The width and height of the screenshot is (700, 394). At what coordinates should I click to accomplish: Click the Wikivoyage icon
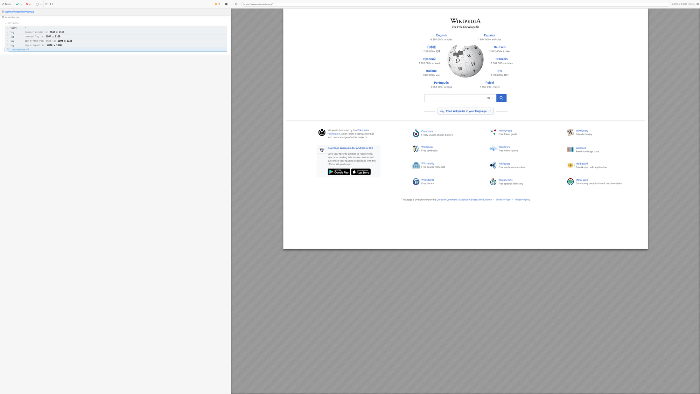(493, 132)
